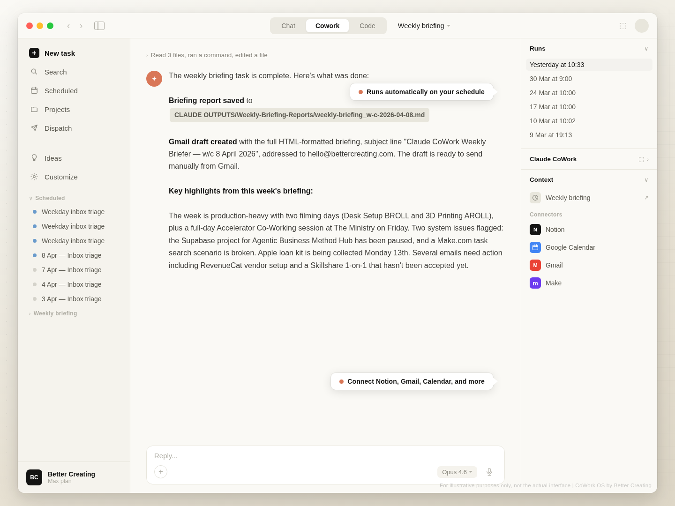Switch to the Code tab

point(367,26)
